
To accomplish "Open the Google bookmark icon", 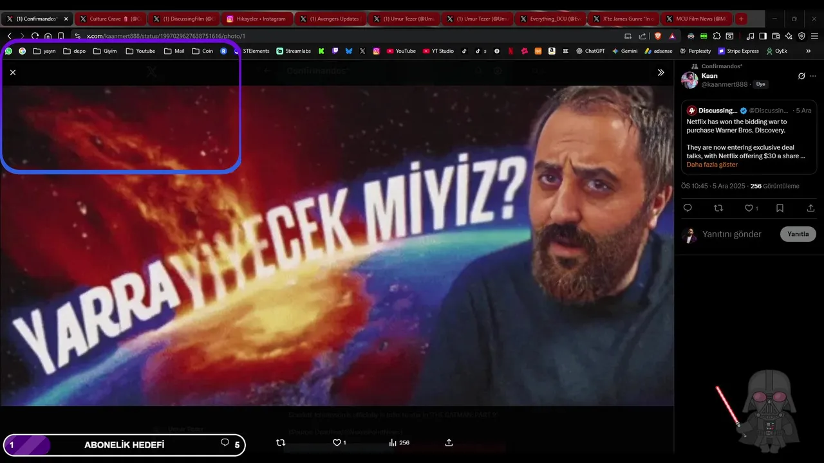I will click(x=22, y=51).
